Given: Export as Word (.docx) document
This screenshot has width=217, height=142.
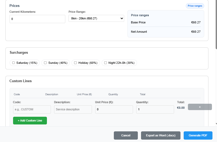Looking at the screenshot, I should click(160, 135).
